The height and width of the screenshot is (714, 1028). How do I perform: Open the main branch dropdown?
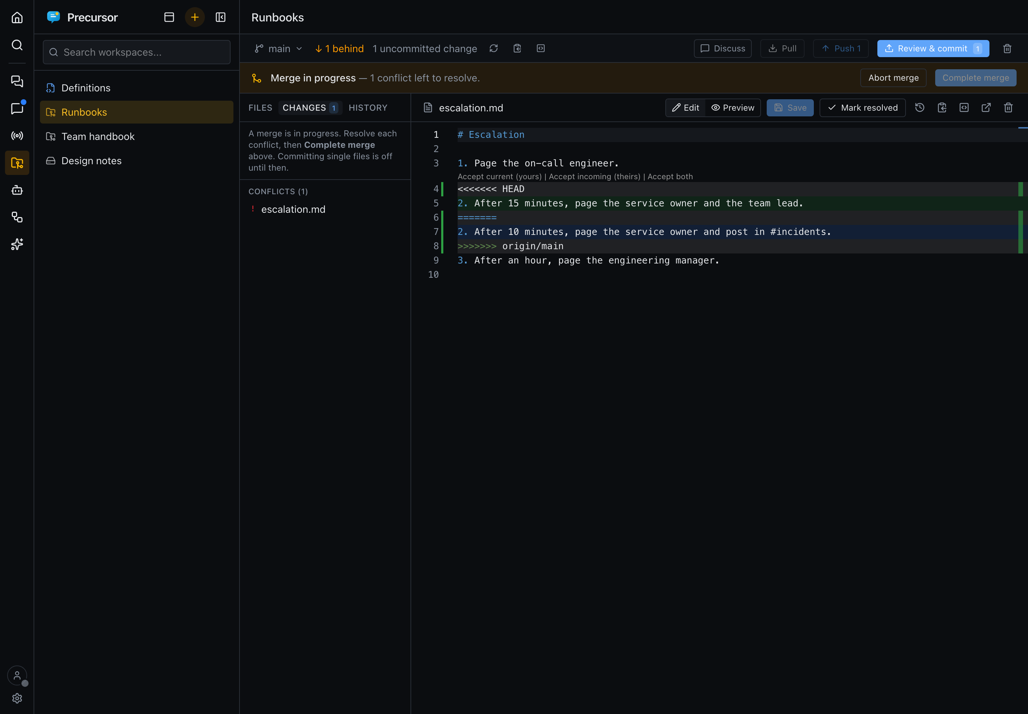[x=278, y=48]
